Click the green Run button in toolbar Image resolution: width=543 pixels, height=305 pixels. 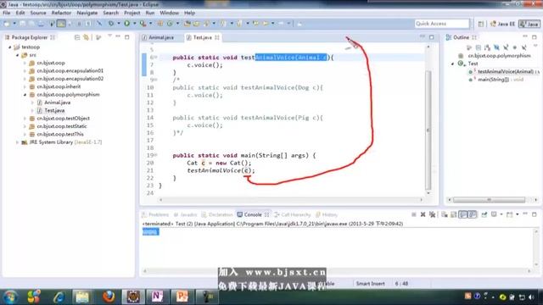[x=126, y=24]
